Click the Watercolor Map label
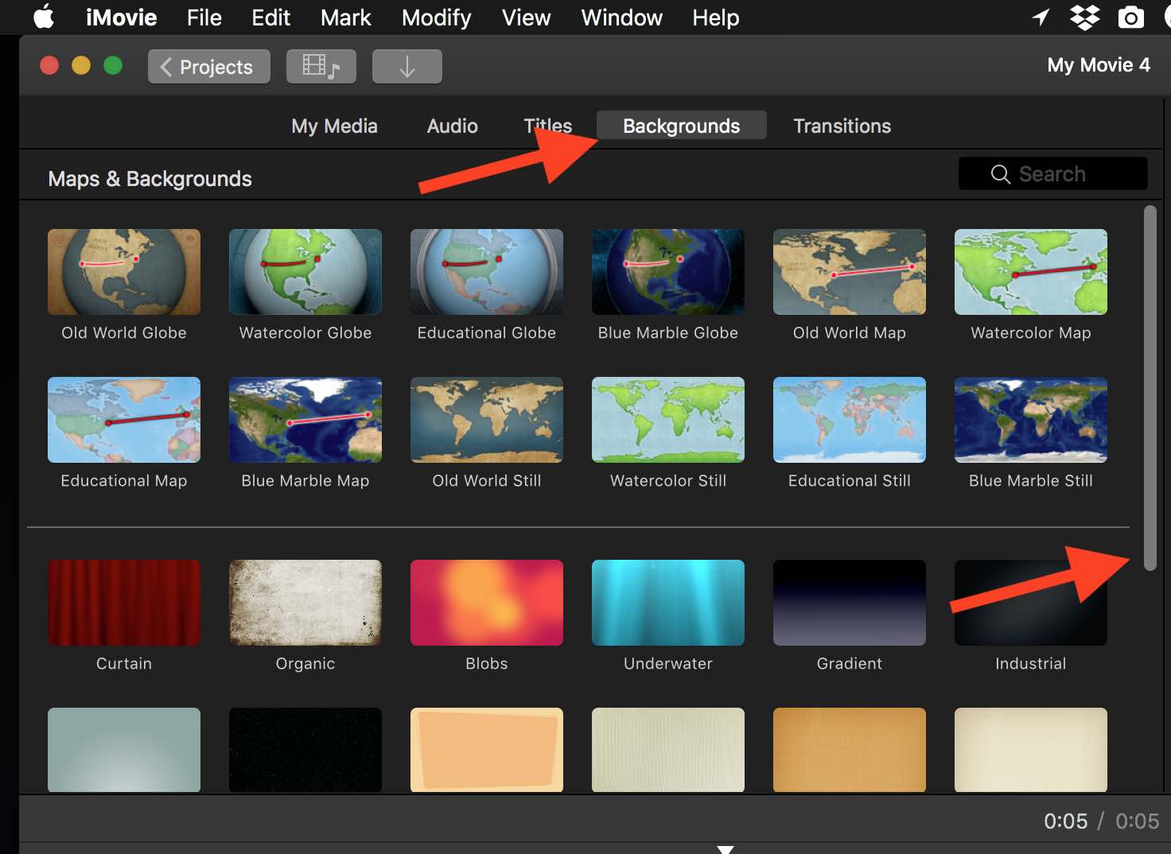 tap(1031, 332)
